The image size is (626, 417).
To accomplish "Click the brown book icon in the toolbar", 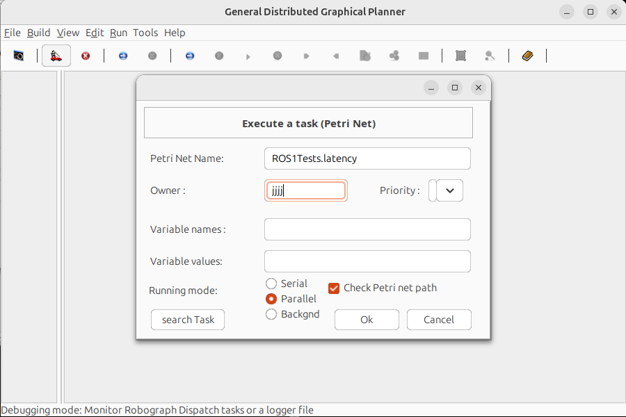I will [527, 56].
